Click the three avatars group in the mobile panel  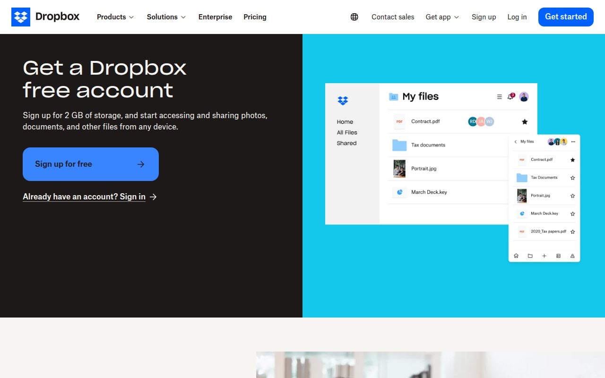[557, 142]
